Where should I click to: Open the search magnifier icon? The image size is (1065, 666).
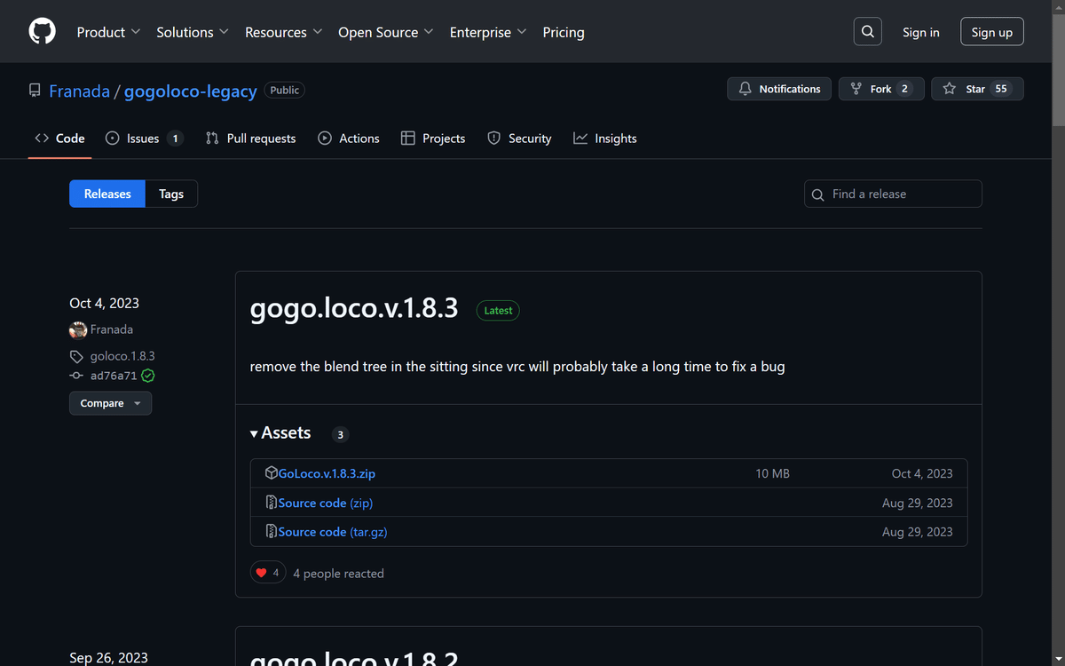click(868, 32)
